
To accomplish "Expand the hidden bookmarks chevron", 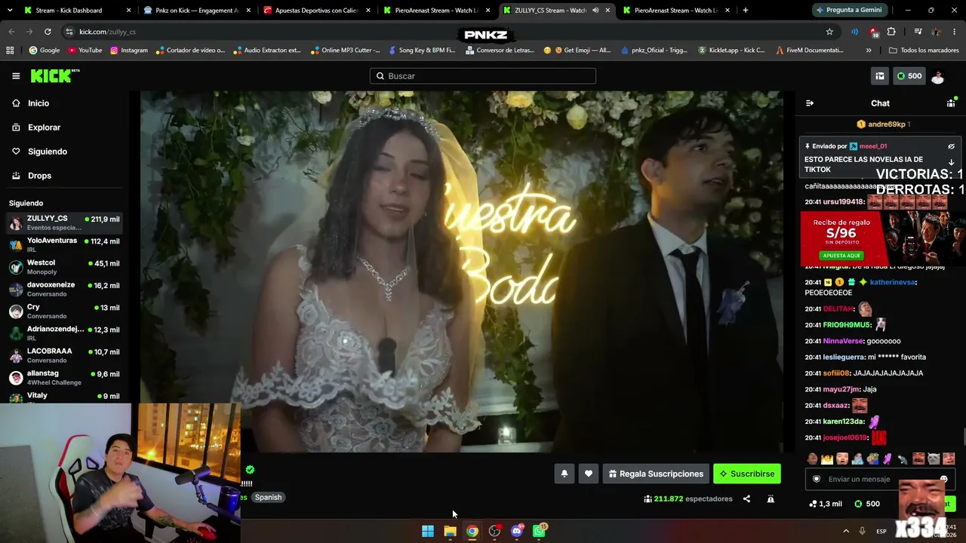I will [x=869, y=51].
